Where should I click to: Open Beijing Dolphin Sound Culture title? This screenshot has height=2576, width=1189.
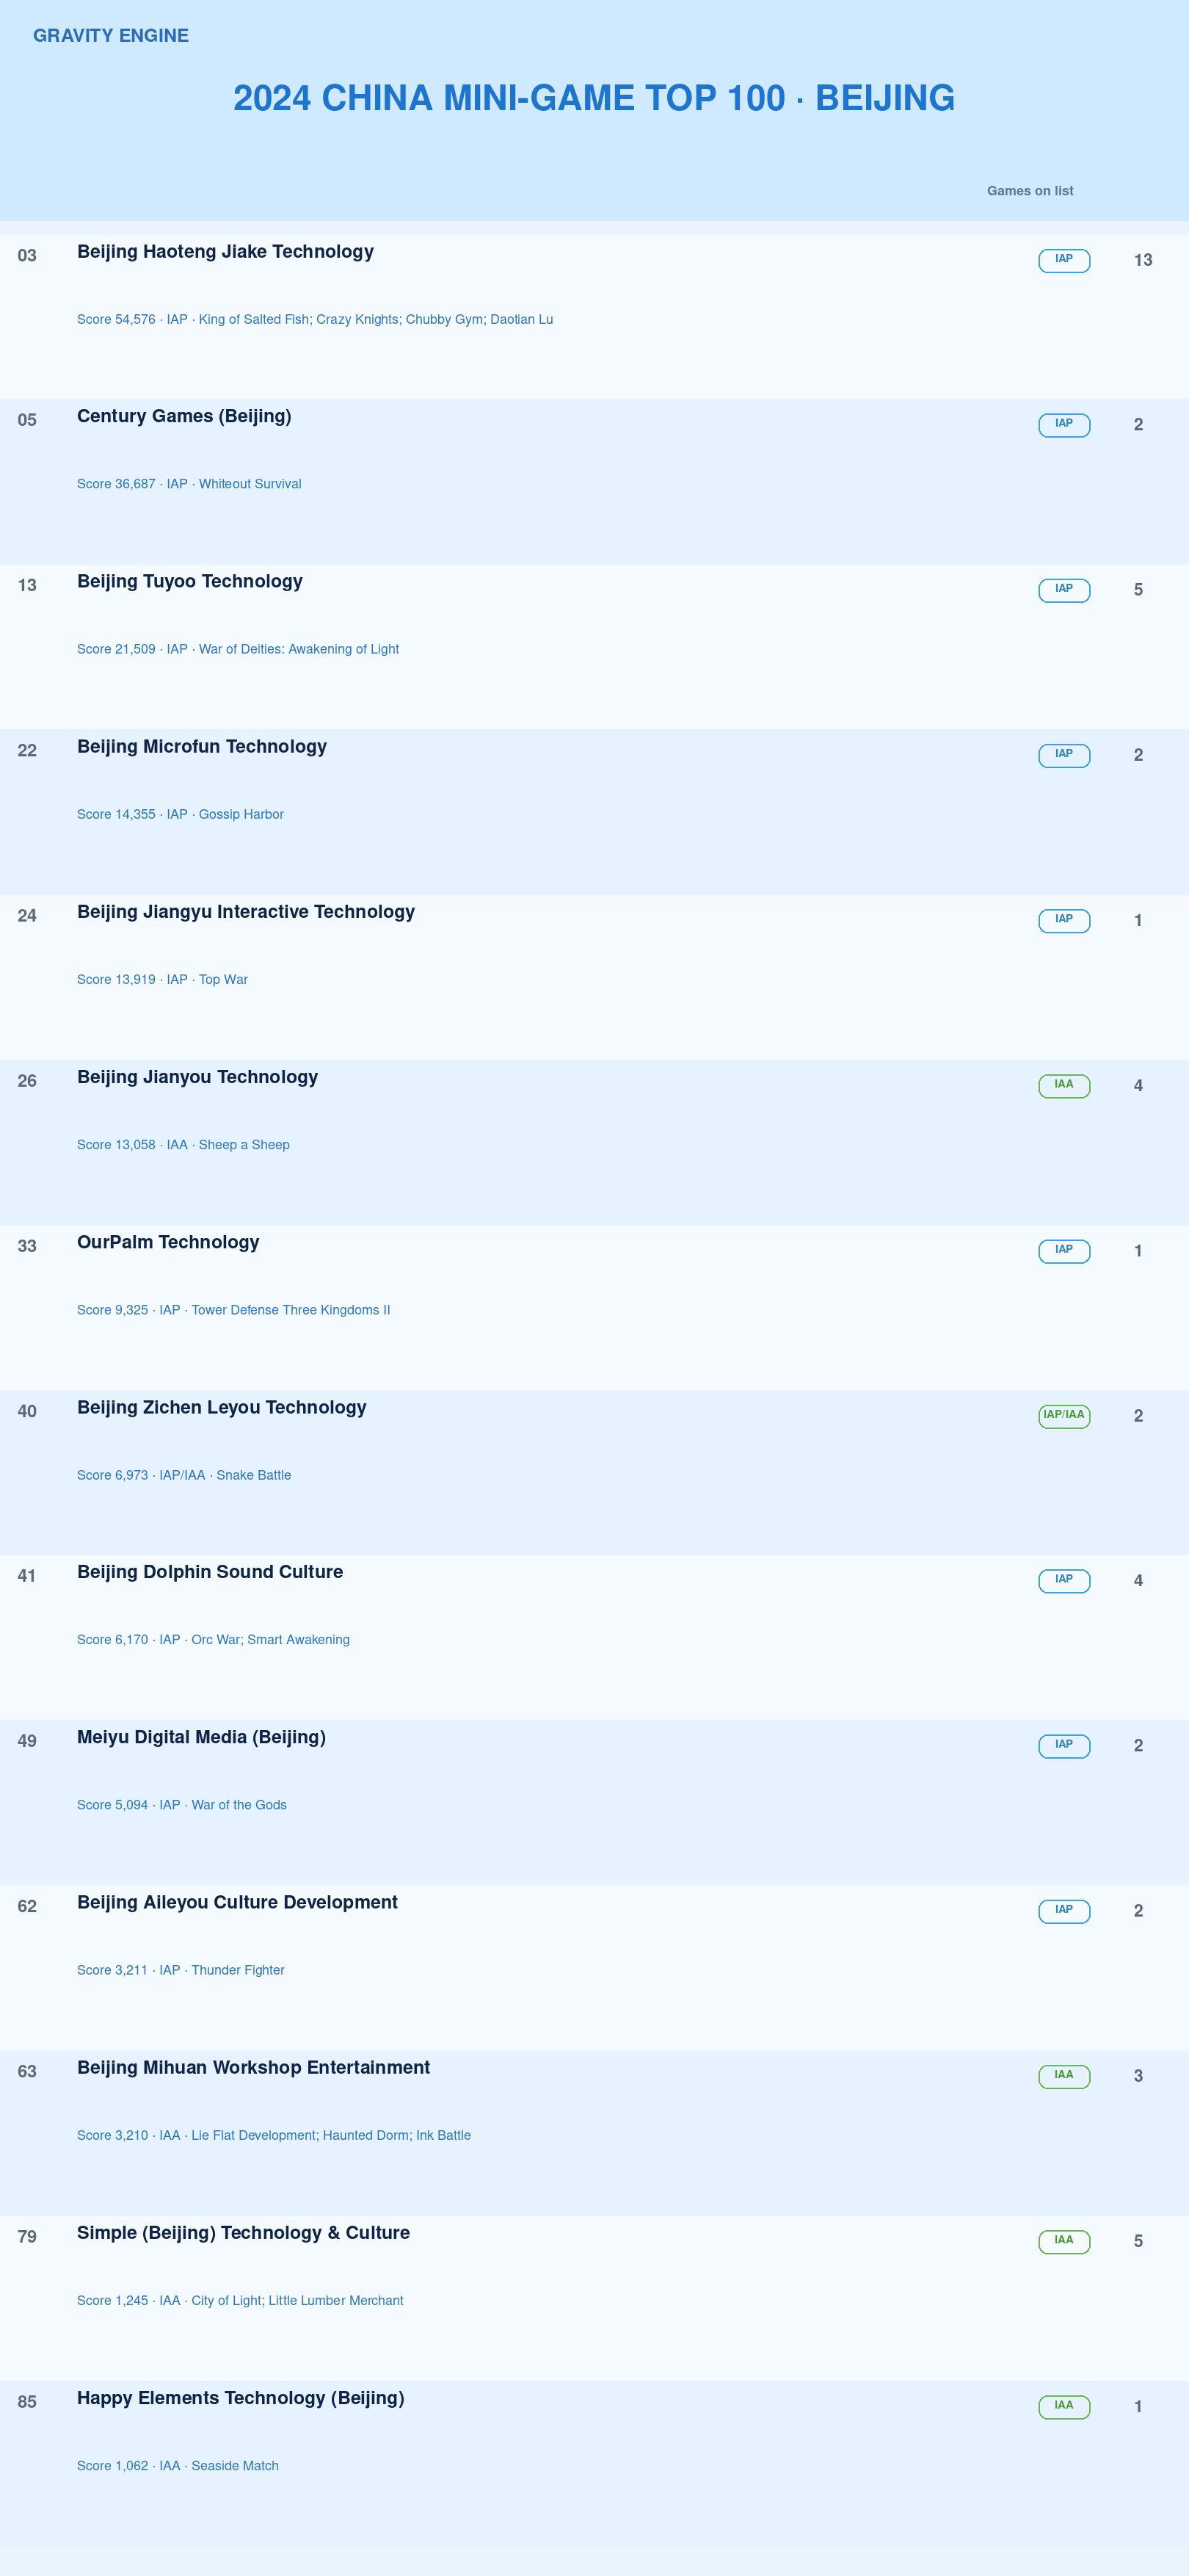click(210, 1572)
